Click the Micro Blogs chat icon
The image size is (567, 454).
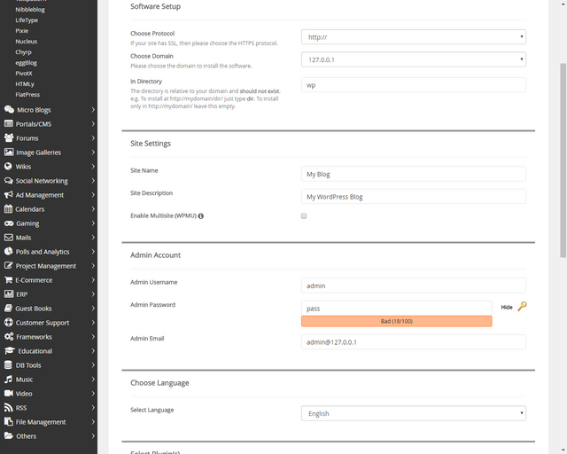pyautogui.click(x=9, y=109)
